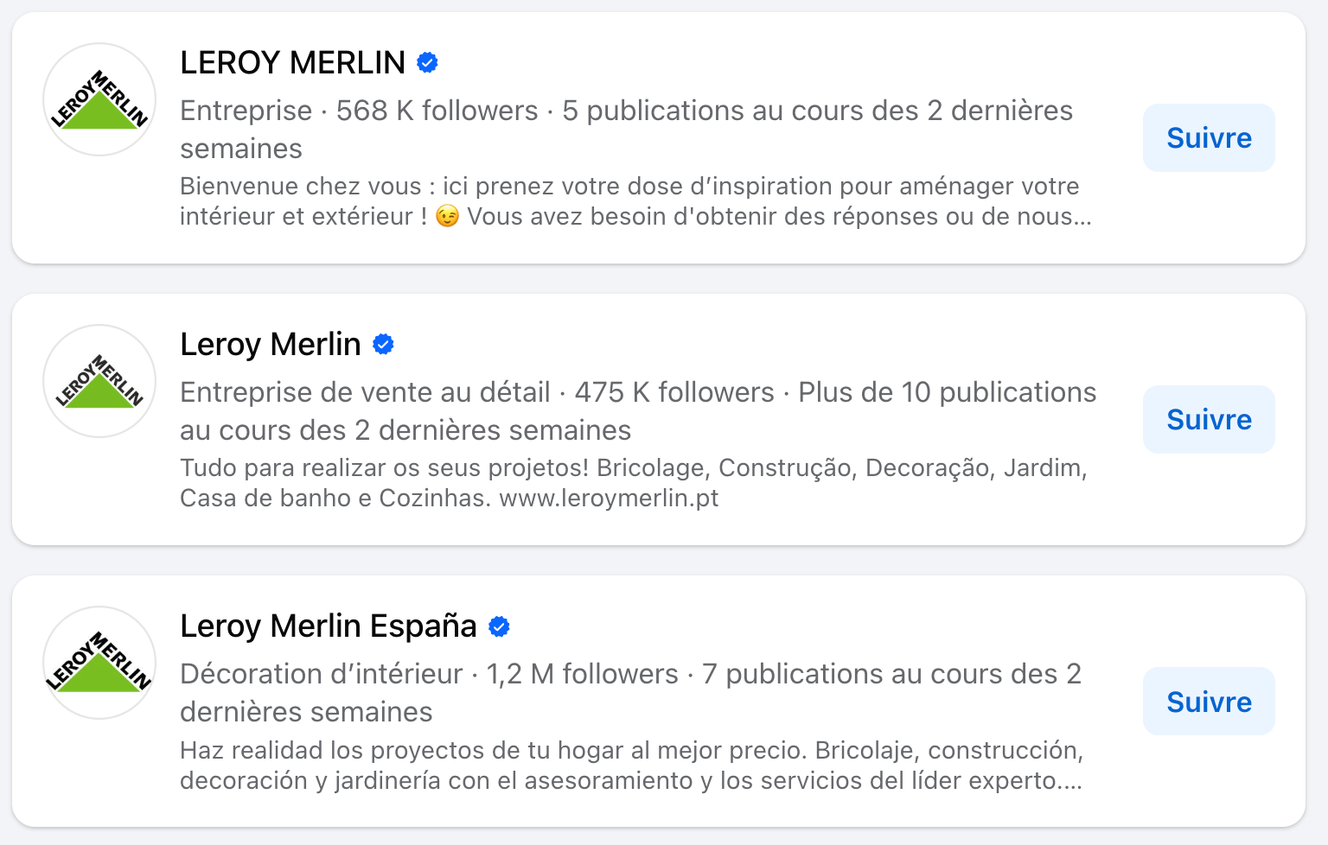Screen dimensions: 1328x845
Task: Click the Leroy Merlin España profile logo
Action: [x=99, y=662]
